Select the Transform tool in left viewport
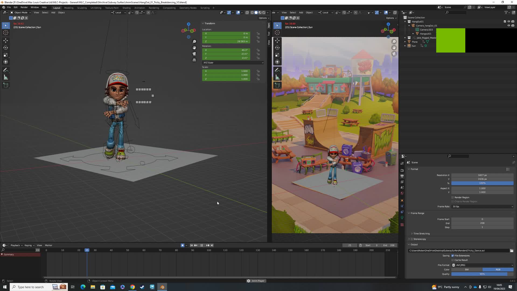The height and width of the screenshot is (291, 517). [x=6, y=62]
